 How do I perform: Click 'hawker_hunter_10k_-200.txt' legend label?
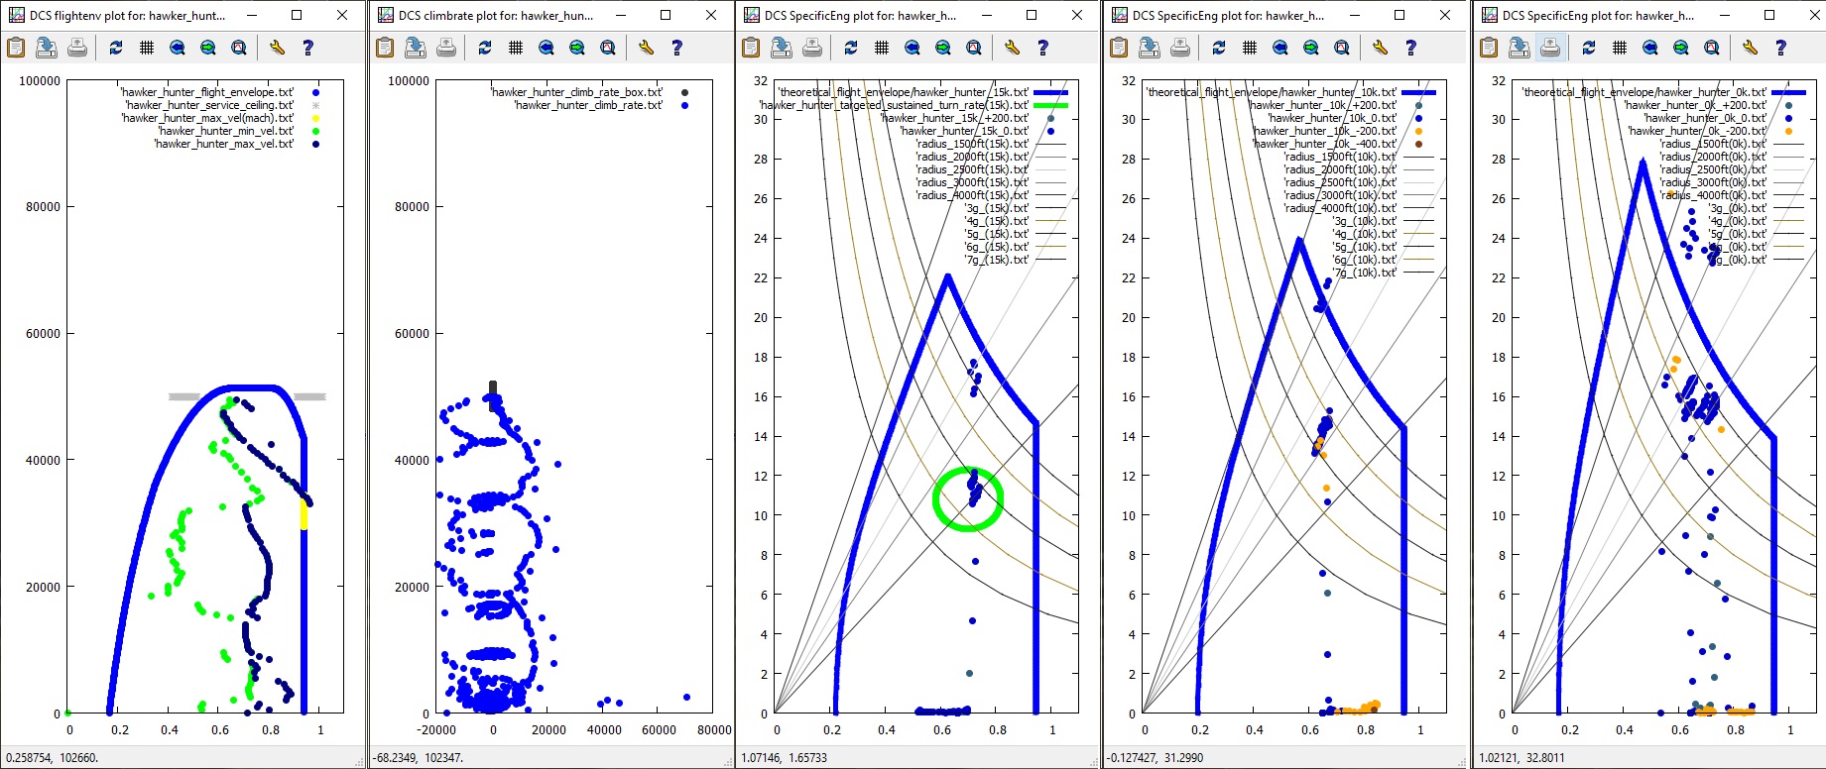pyautogui.click(x=1324, y=131)
